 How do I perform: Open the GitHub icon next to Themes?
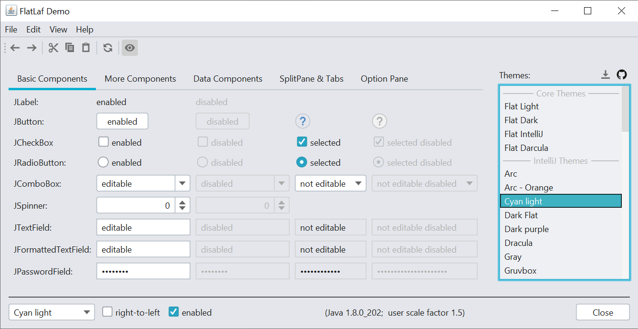(x=621, y=74)
